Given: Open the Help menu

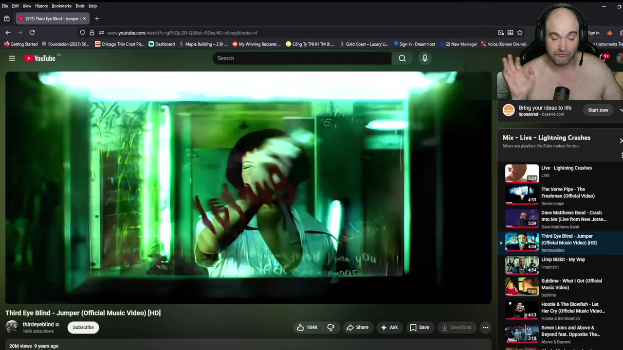Looking at the screenshot, I should point(92,6).
